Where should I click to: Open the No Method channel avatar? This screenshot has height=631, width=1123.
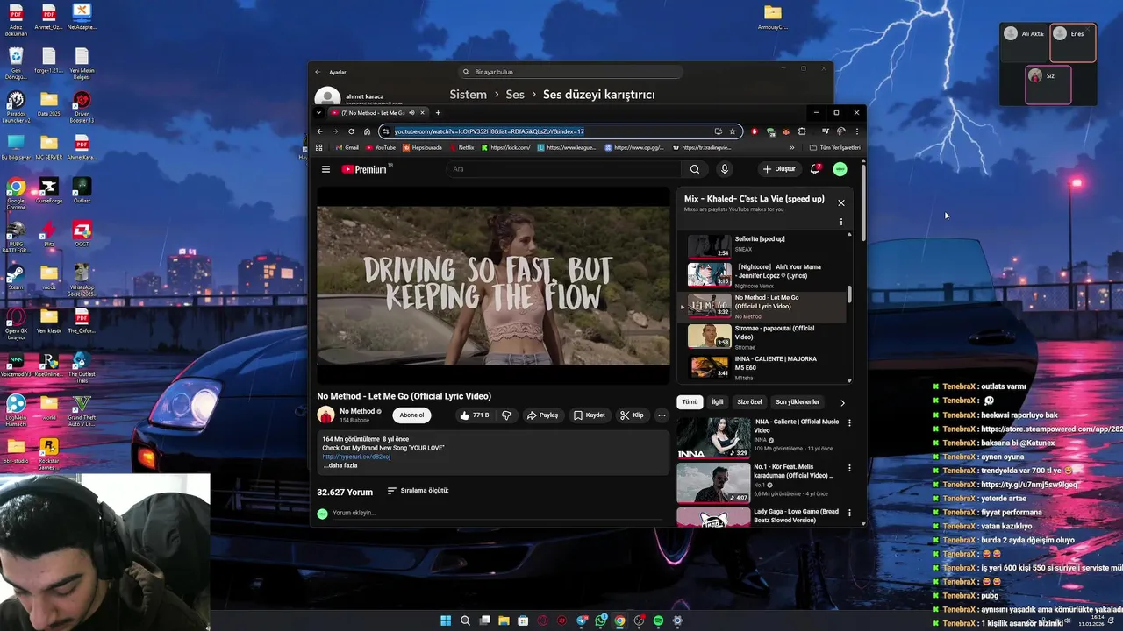click(325, 415)
